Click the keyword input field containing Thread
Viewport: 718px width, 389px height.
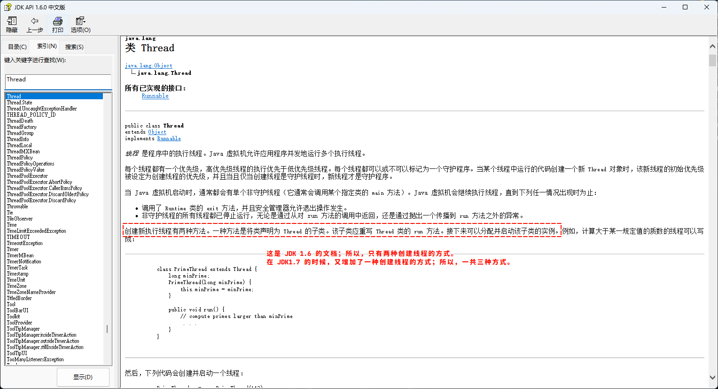[x=58, y=81]
